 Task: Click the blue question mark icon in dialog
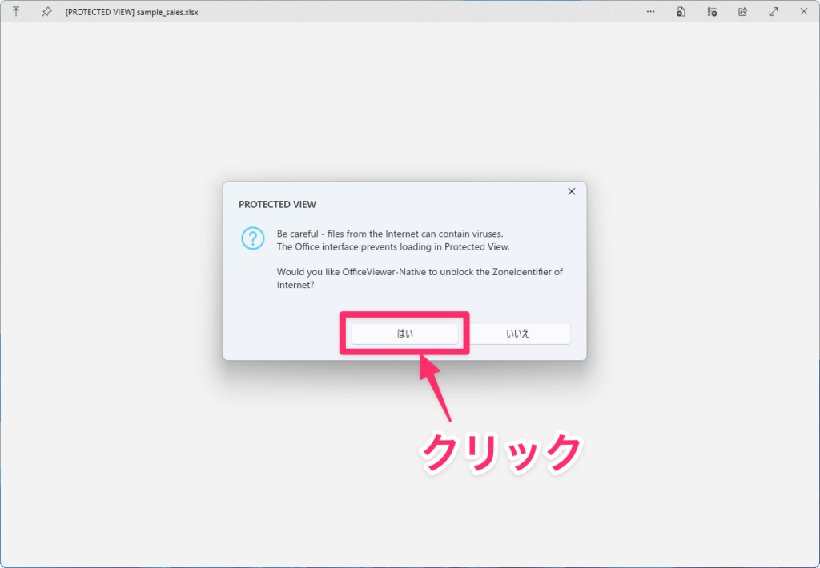[252, 238]
